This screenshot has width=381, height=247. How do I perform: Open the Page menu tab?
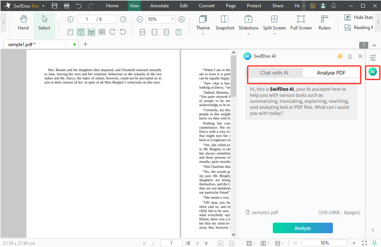pos(231,6)
